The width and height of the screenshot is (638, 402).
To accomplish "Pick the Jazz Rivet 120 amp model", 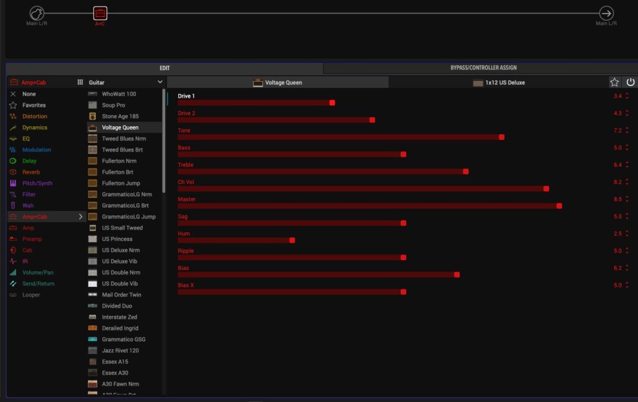I will click(x=121, y=350).
